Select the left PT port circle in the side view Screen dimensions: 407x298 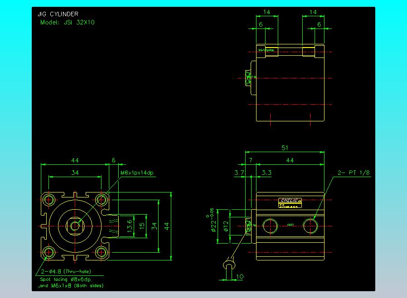270,226
